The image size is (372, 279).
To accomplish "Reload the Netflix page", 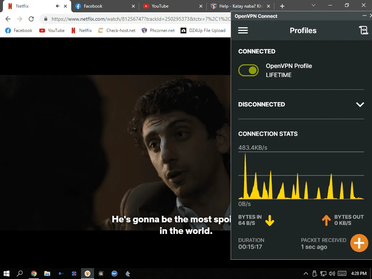I will pyautogui.click(x=31, y=19).
